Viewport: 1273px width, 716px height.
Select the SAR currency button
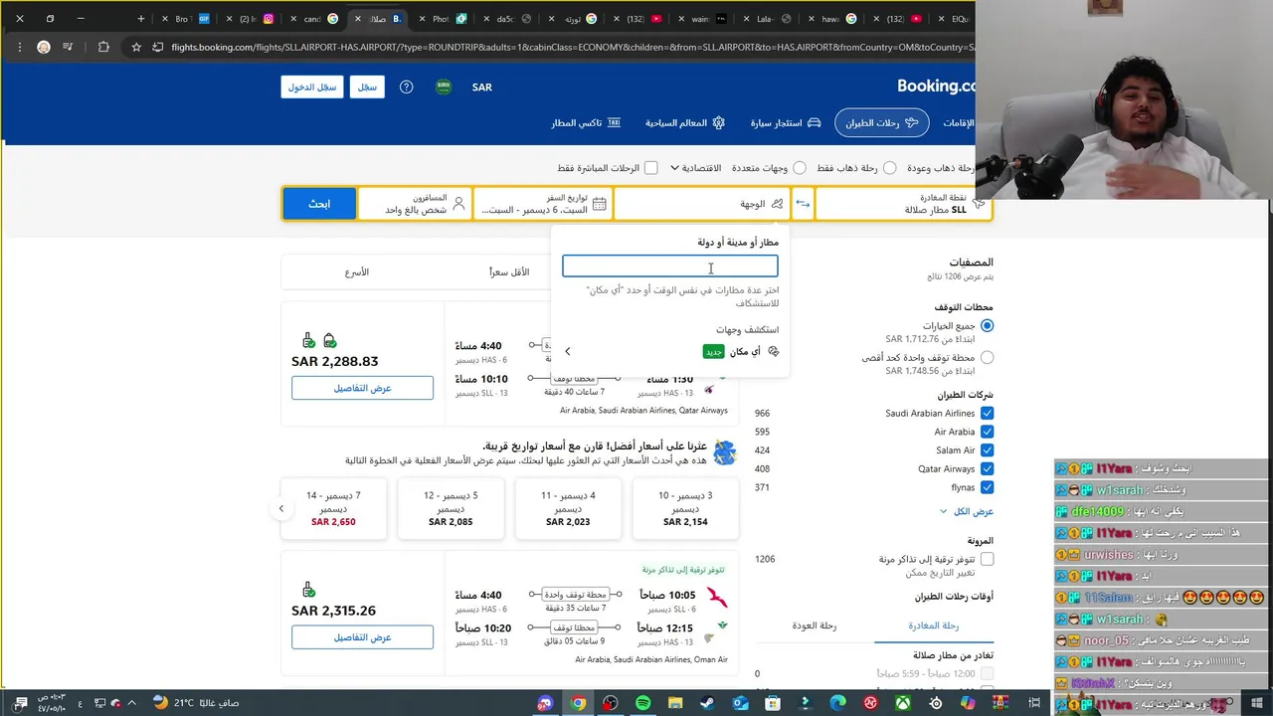[x=482, y=87]
